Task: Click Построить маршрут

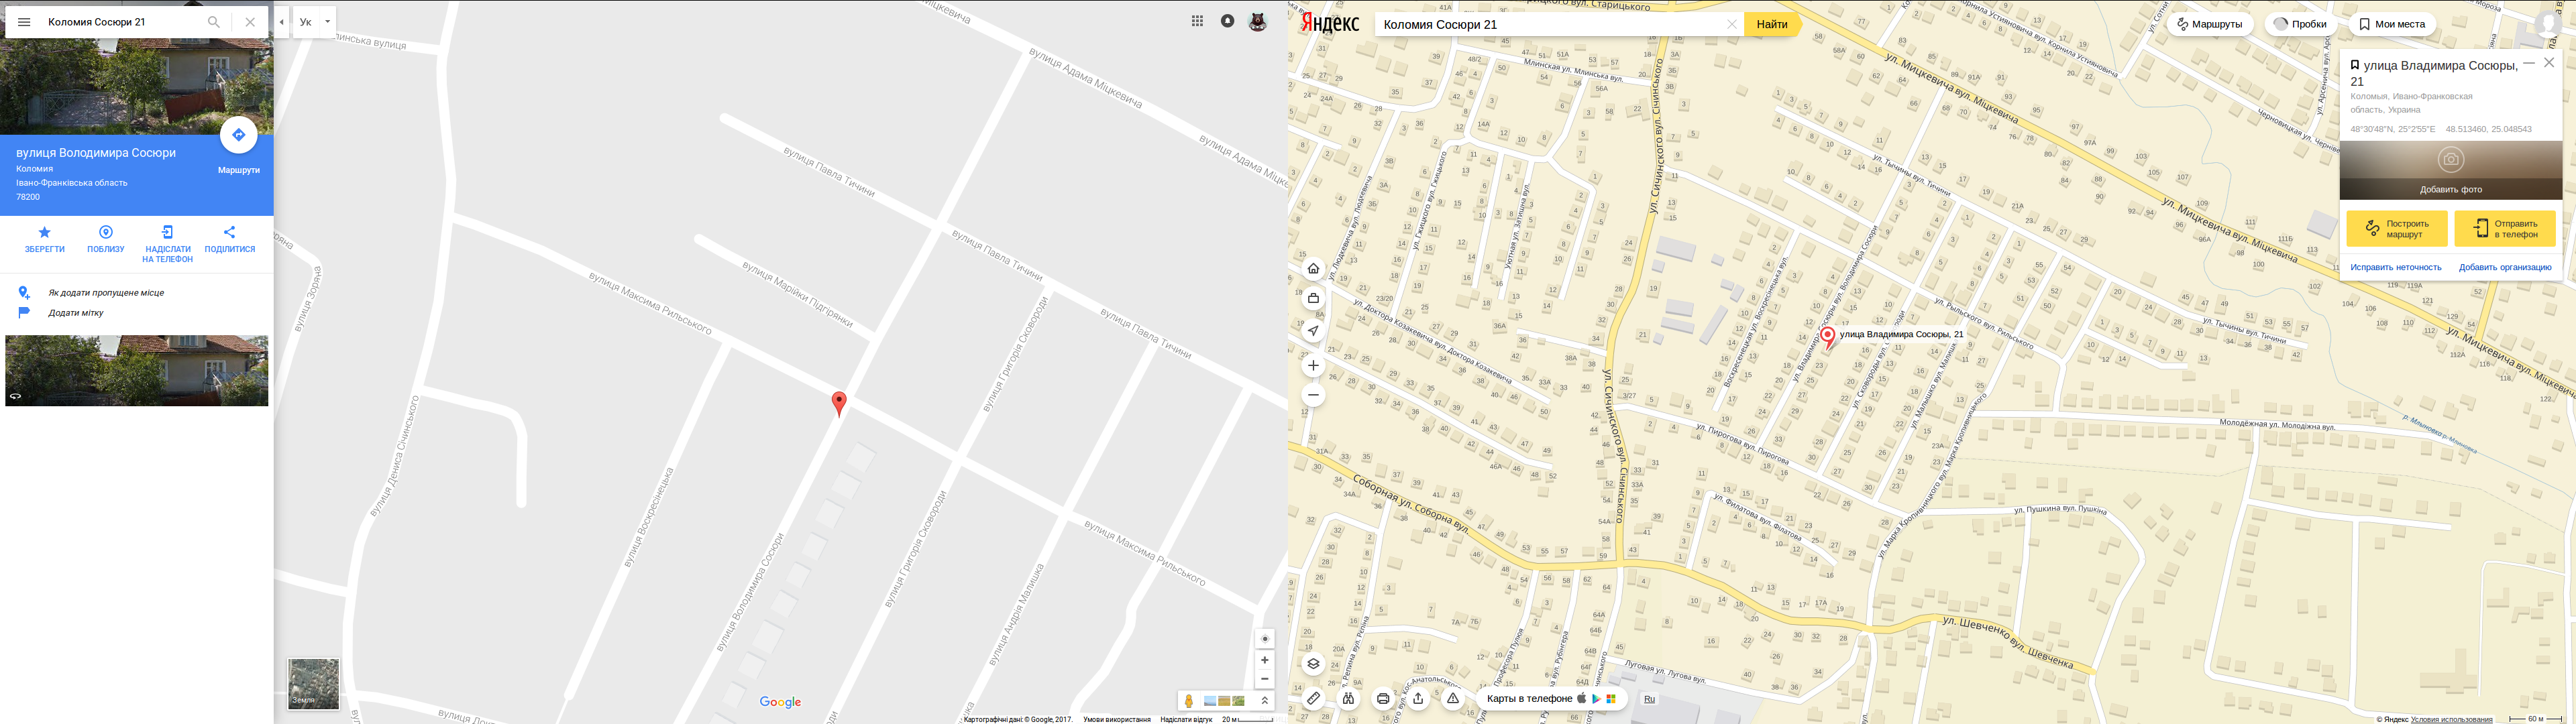Action: click(2397, 229)
